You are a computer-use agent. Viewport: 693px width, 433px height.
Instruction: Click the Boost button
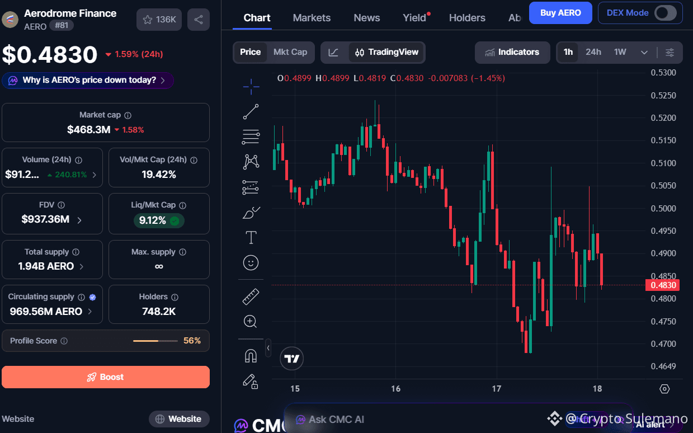coord(106,377)
